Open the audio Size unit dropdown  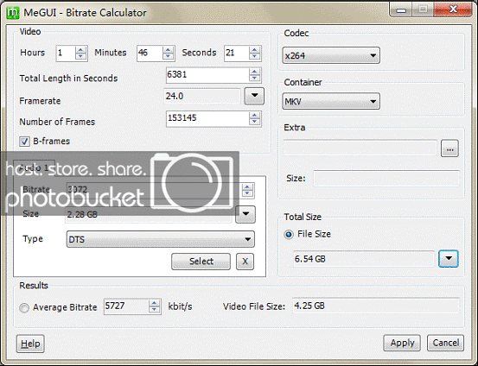pyautogui.click(x=245, y=214)
